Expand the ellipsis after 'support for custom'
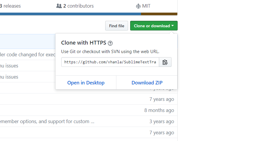Screen dimensions: 277x141 [x=92, y=121]
